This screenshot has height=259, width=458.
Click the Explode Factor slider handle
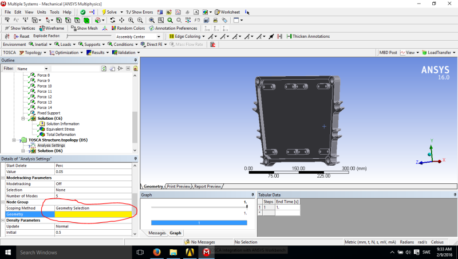tap(68, 36)
